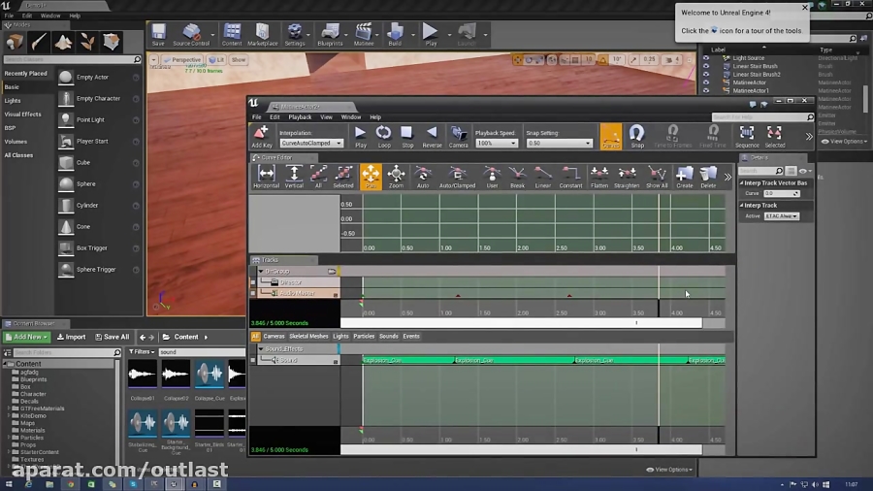
Task: Fit curve editor Horizontal
Action: tap(266, 177)
